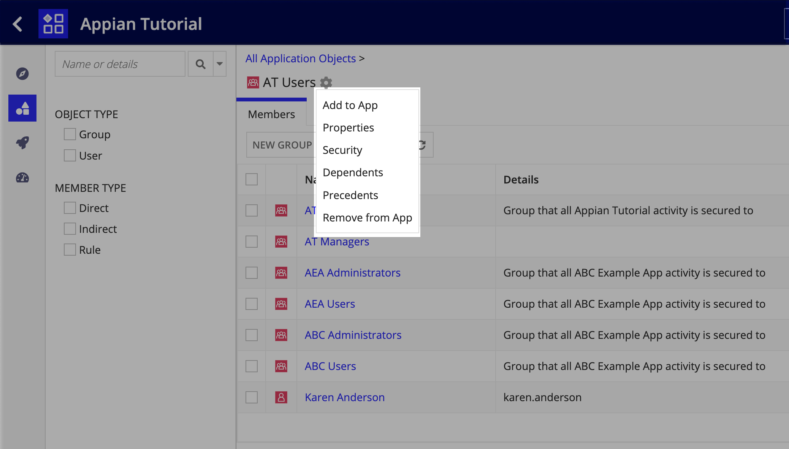Click the group icon in ABC Users row

(x=281, y=366)
